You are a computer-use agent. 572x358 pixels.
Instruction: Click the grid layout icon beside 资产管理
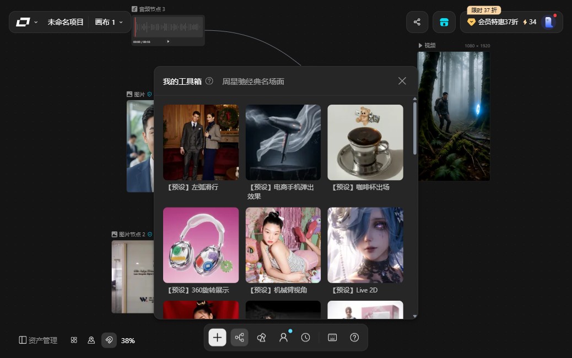[74, 340]
